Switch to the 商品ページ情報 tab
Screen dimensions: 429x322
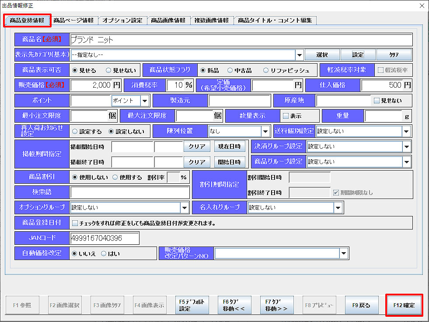pos(73,21)
